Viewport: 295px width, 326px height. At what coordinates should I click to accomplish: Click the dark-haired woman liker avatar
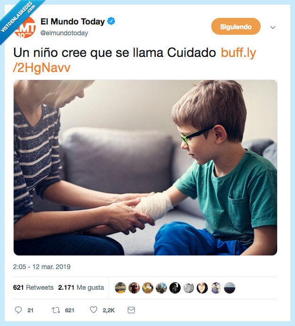[x=202, y=288]
